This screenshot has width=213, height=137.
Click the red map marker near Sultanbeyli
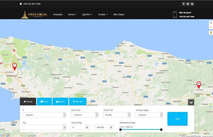(x=15, y=66)
